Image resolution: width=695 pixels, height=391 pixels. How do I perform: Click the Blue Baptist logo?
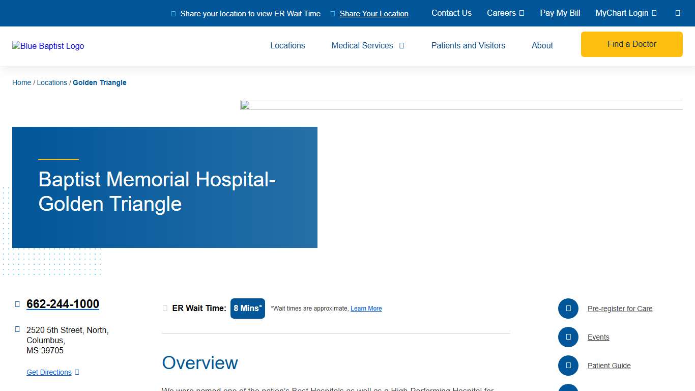click(48, 46)
